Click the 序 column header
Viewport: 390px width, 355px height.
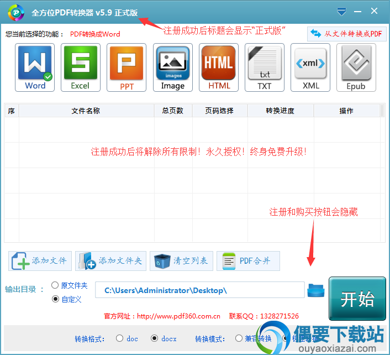coord(12,111)
